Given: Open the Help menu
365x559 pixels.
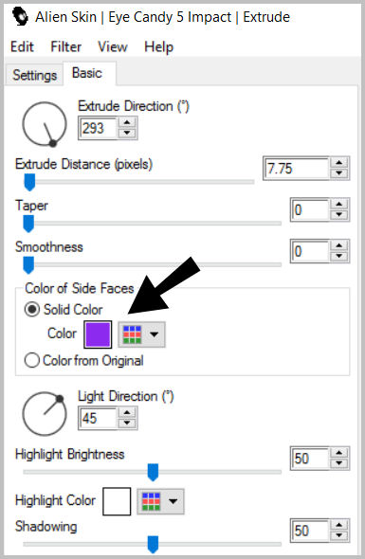Looking at the screenshot, I should point(158,46).
